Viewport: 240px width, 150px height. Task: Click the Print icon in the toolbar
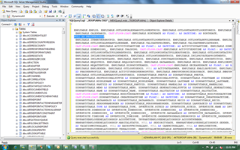pos(55,11)
